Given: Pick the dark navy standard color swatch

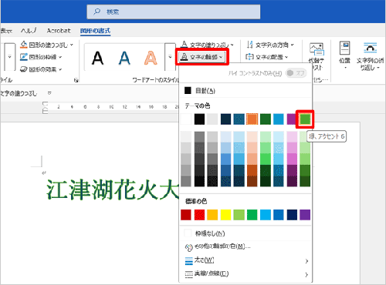Looking at the screenshot, I should pyautogui.click(x=292, y=215).
